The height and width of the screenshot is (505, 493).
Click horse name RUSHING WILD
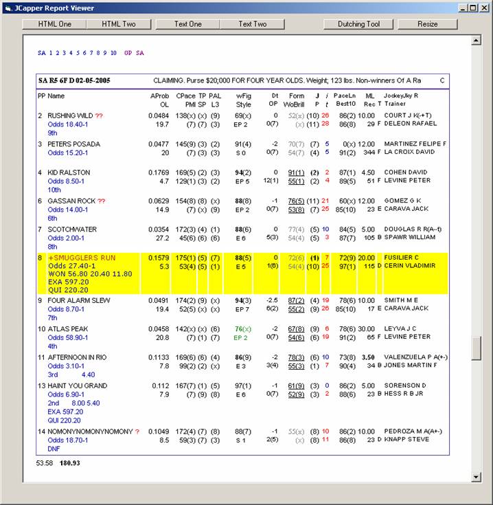coord(70,115)
